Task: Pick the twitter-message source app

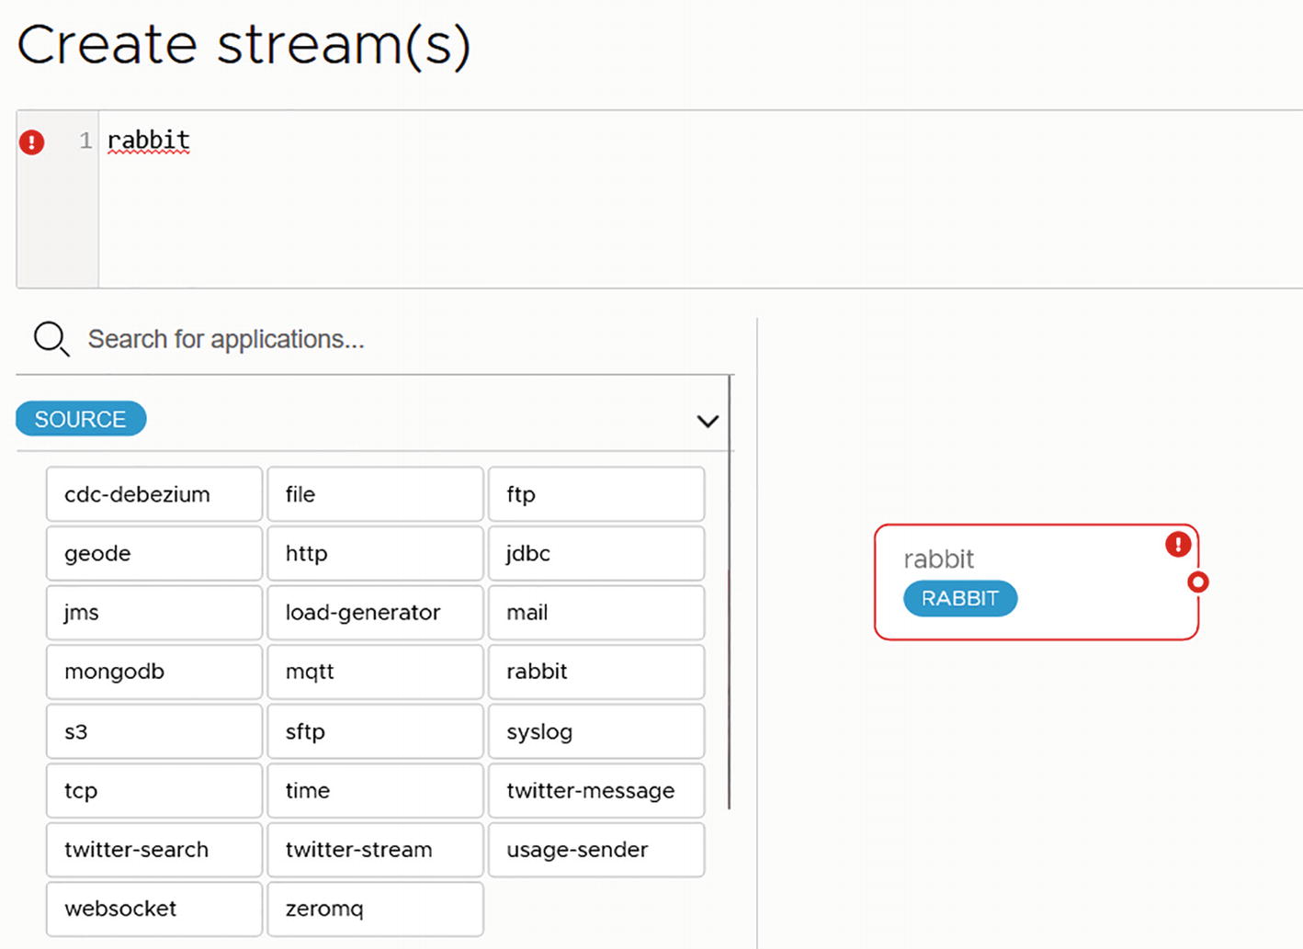Action: click(x=595, y=790)
